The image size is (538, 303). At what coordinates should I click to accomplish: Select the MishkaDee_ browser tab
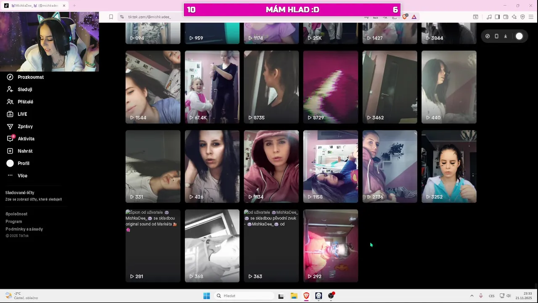tap(35, 5)
